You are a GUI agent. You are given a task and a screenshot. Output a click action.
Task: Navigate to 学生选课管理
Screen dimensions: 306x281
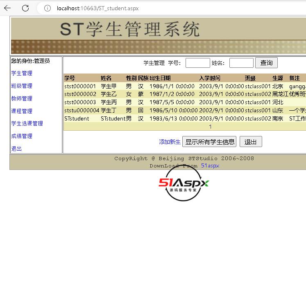[27, 124]
